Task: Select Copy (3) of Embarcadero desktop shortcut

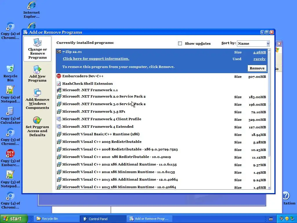Action: (x=10, y=158)
